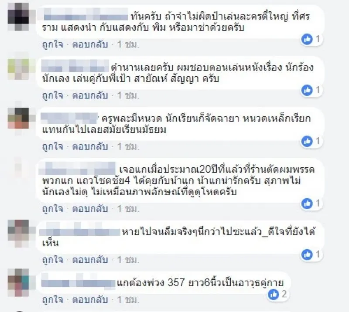This screenshot has height=312, width=349.
Task: Like the first comment via ถูกใจ
Action: [x=52, y=44]
